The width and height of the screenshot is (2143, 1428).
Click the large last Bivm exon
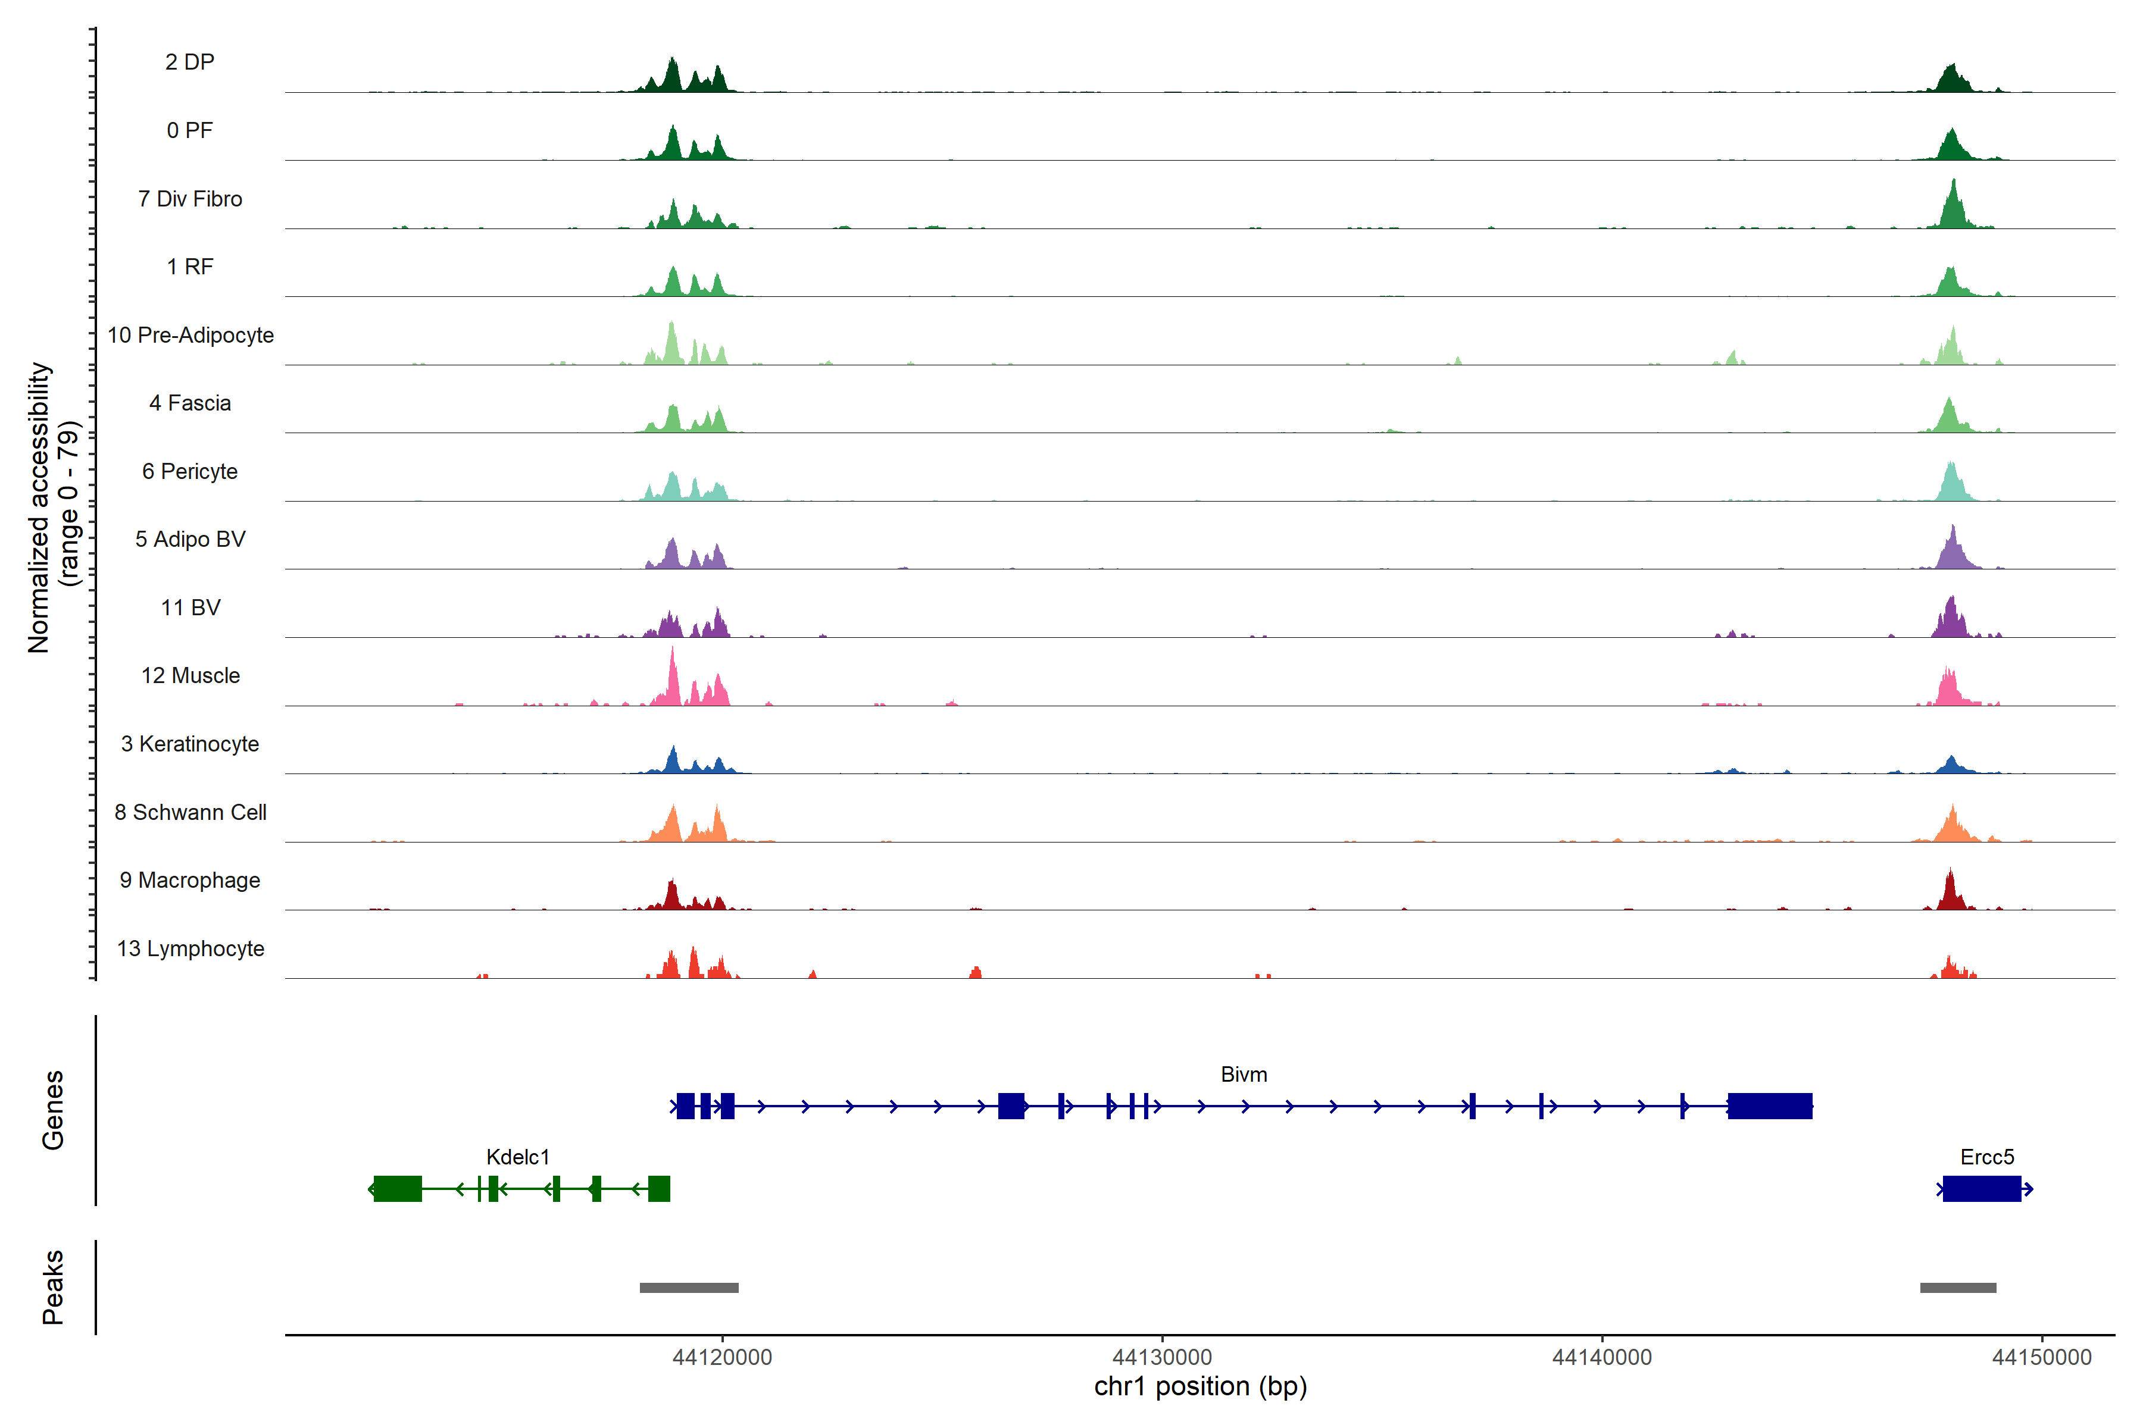pos(1769,1106)
